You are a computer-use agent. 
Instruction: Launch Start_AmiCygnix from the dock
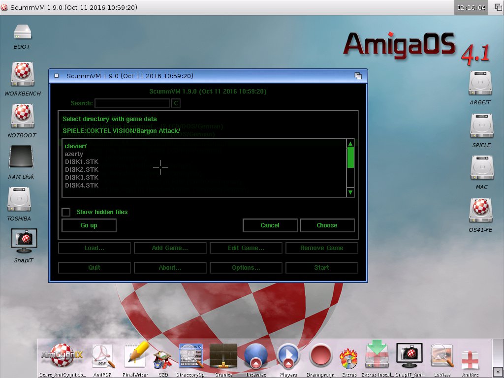point(62,355)
